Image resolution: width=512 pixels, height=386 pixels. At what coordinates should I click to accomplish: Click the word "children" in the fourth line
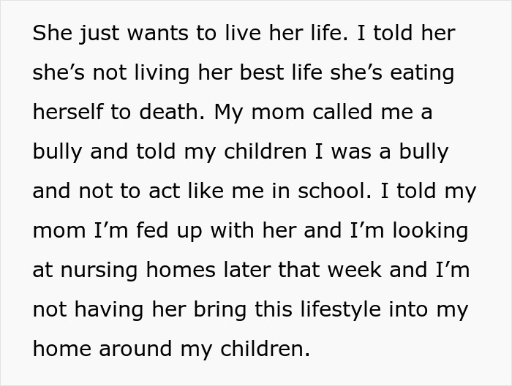coord(265,151)
